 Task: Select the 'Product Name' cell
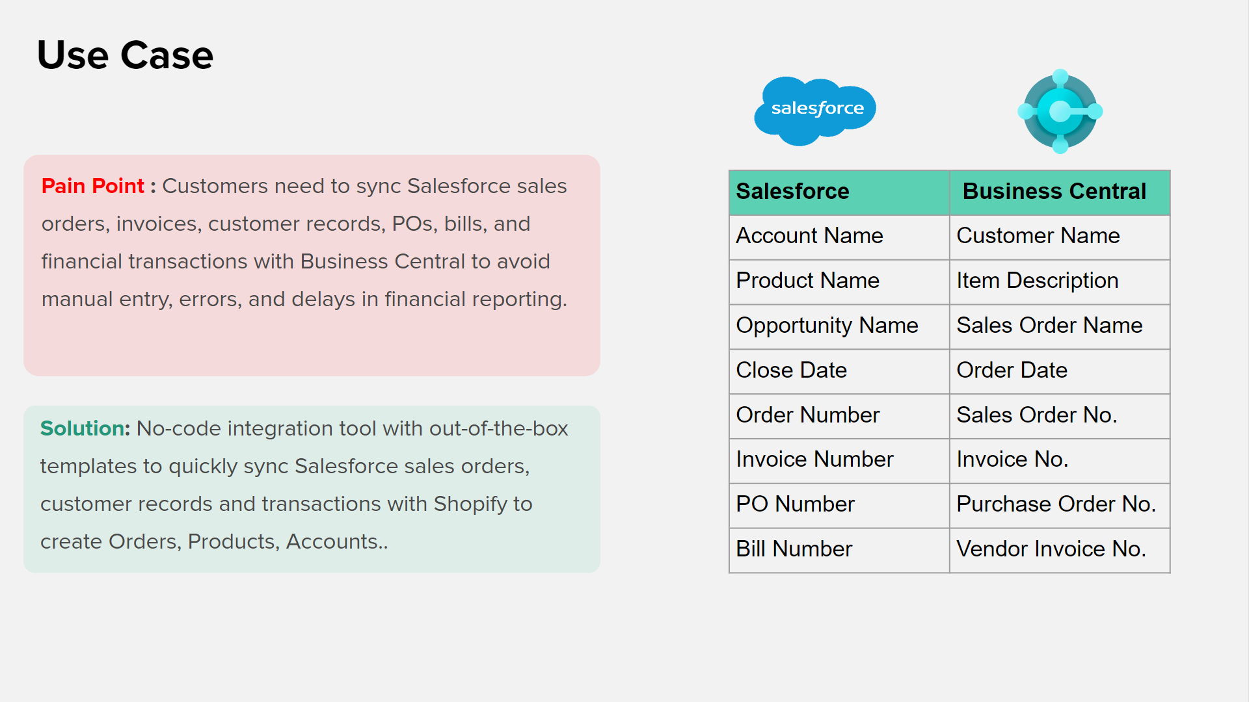click(839, 281)
